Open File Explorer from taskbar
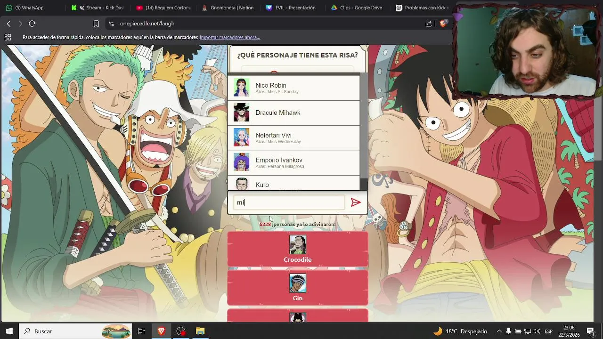Image resolution: width=603 pixels, height=339 pixels. click(x=200, y=331)
